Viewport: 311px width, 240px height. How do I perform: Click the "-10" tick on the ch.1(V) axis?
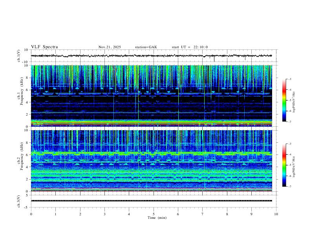click(x=25, y=62)
